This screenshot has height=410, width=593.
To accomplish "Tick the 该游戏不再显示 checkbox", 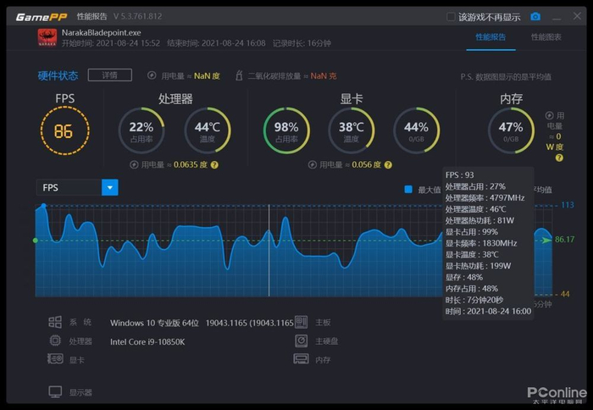I will 451,17.
